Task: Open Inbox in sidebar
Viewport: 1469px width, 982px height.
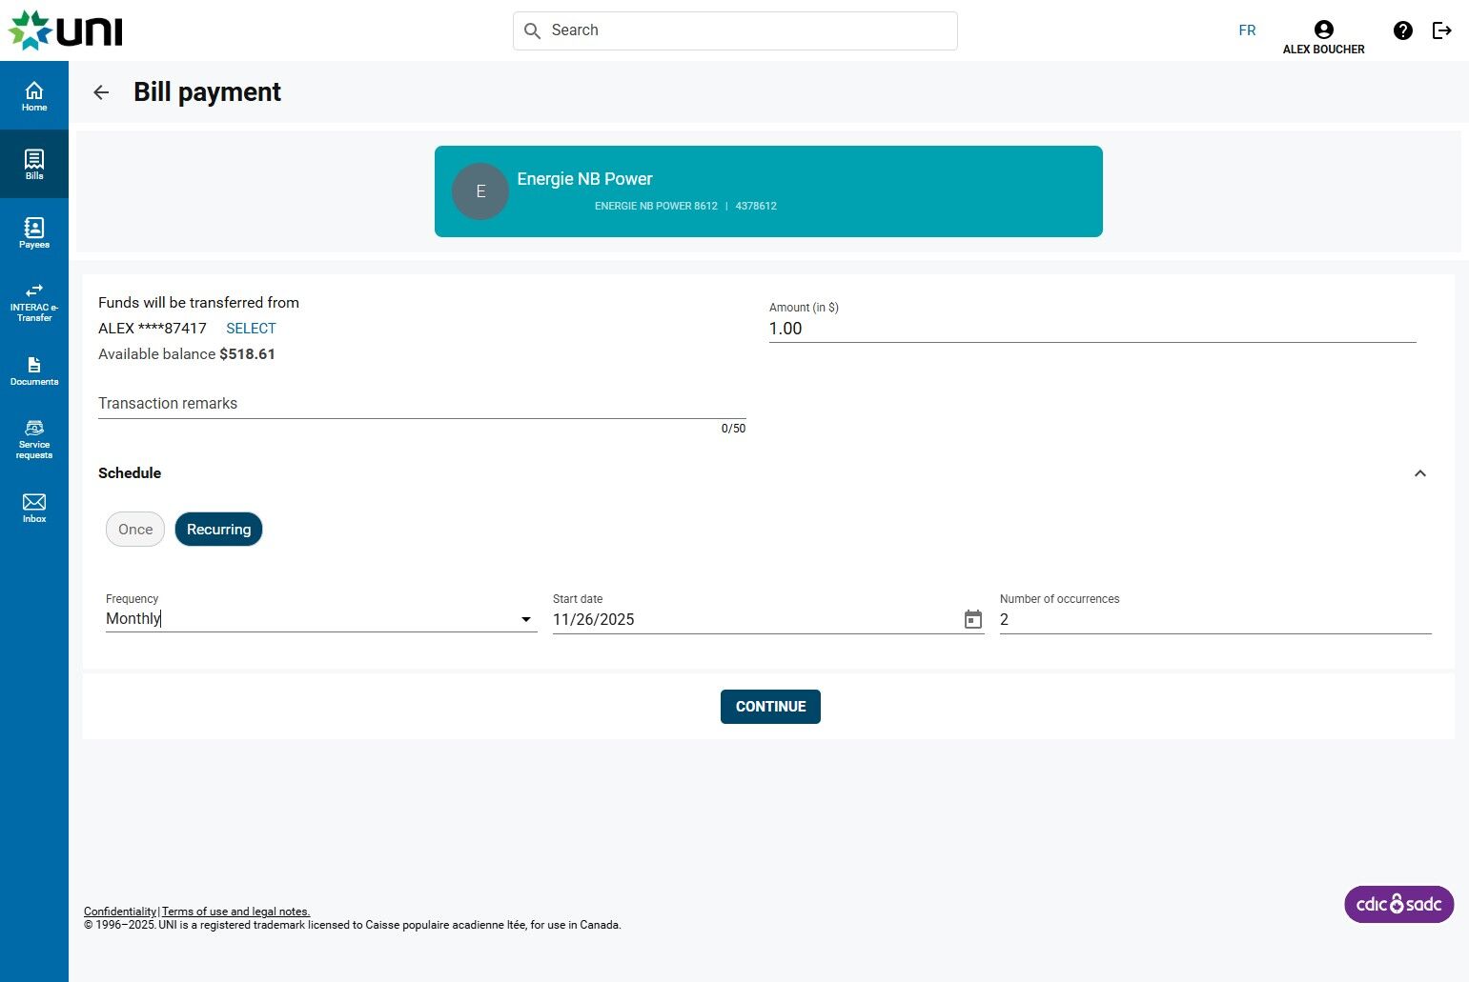Action: [34, 508]
